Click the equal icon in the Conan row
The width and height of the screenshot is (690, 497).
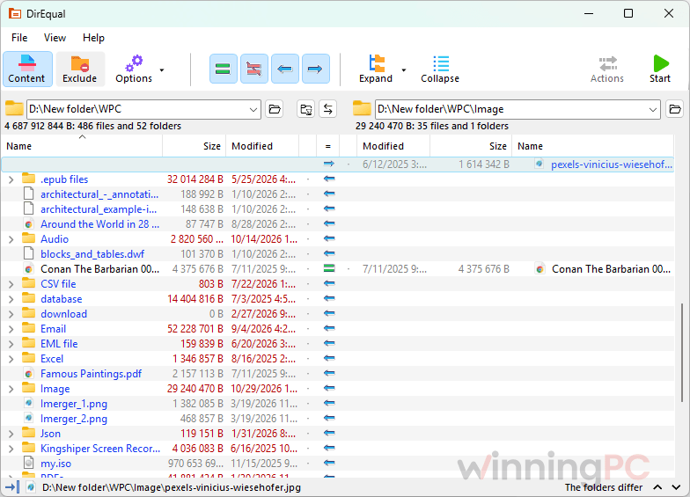coord(329,269)
